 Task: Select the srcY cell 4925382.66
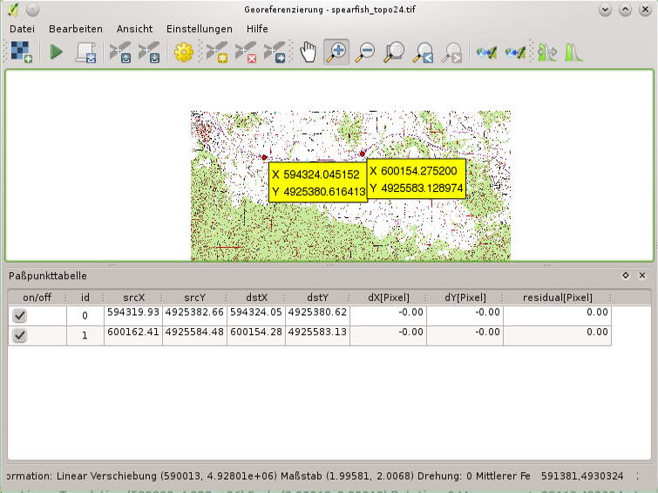coord(194,316)
